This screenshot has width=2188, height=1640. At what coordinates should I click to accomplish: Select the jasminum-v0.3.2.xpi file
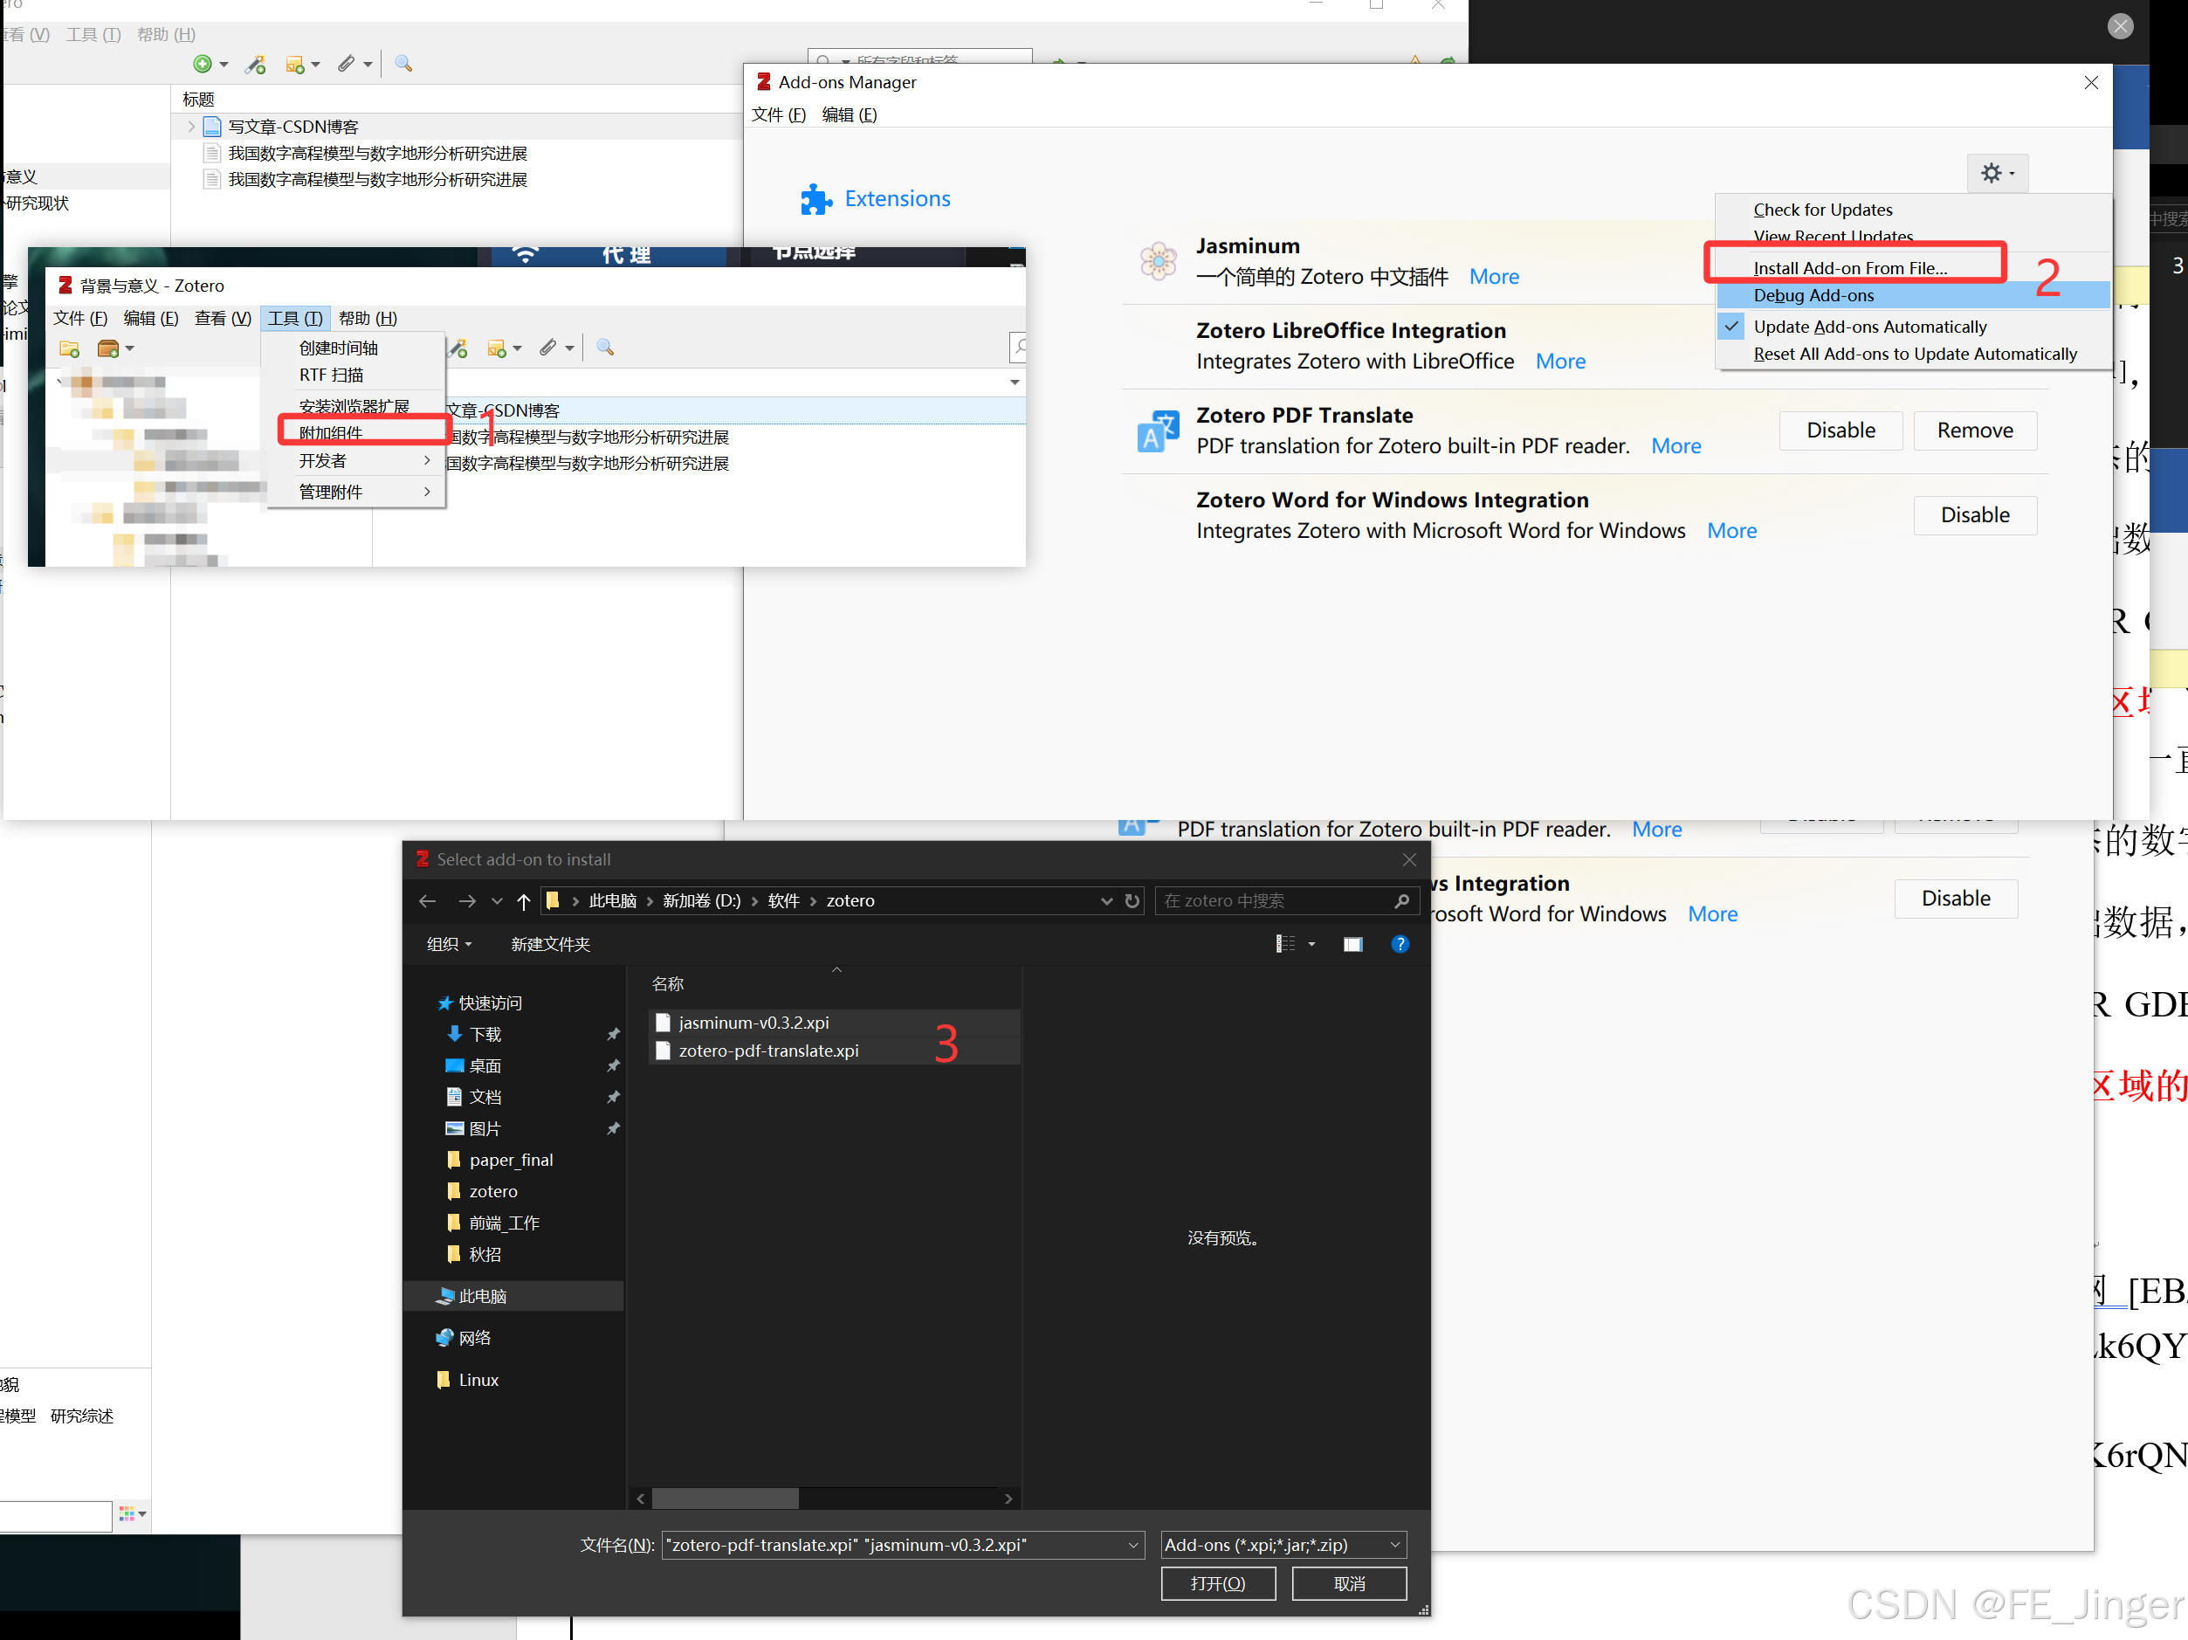834,1022
